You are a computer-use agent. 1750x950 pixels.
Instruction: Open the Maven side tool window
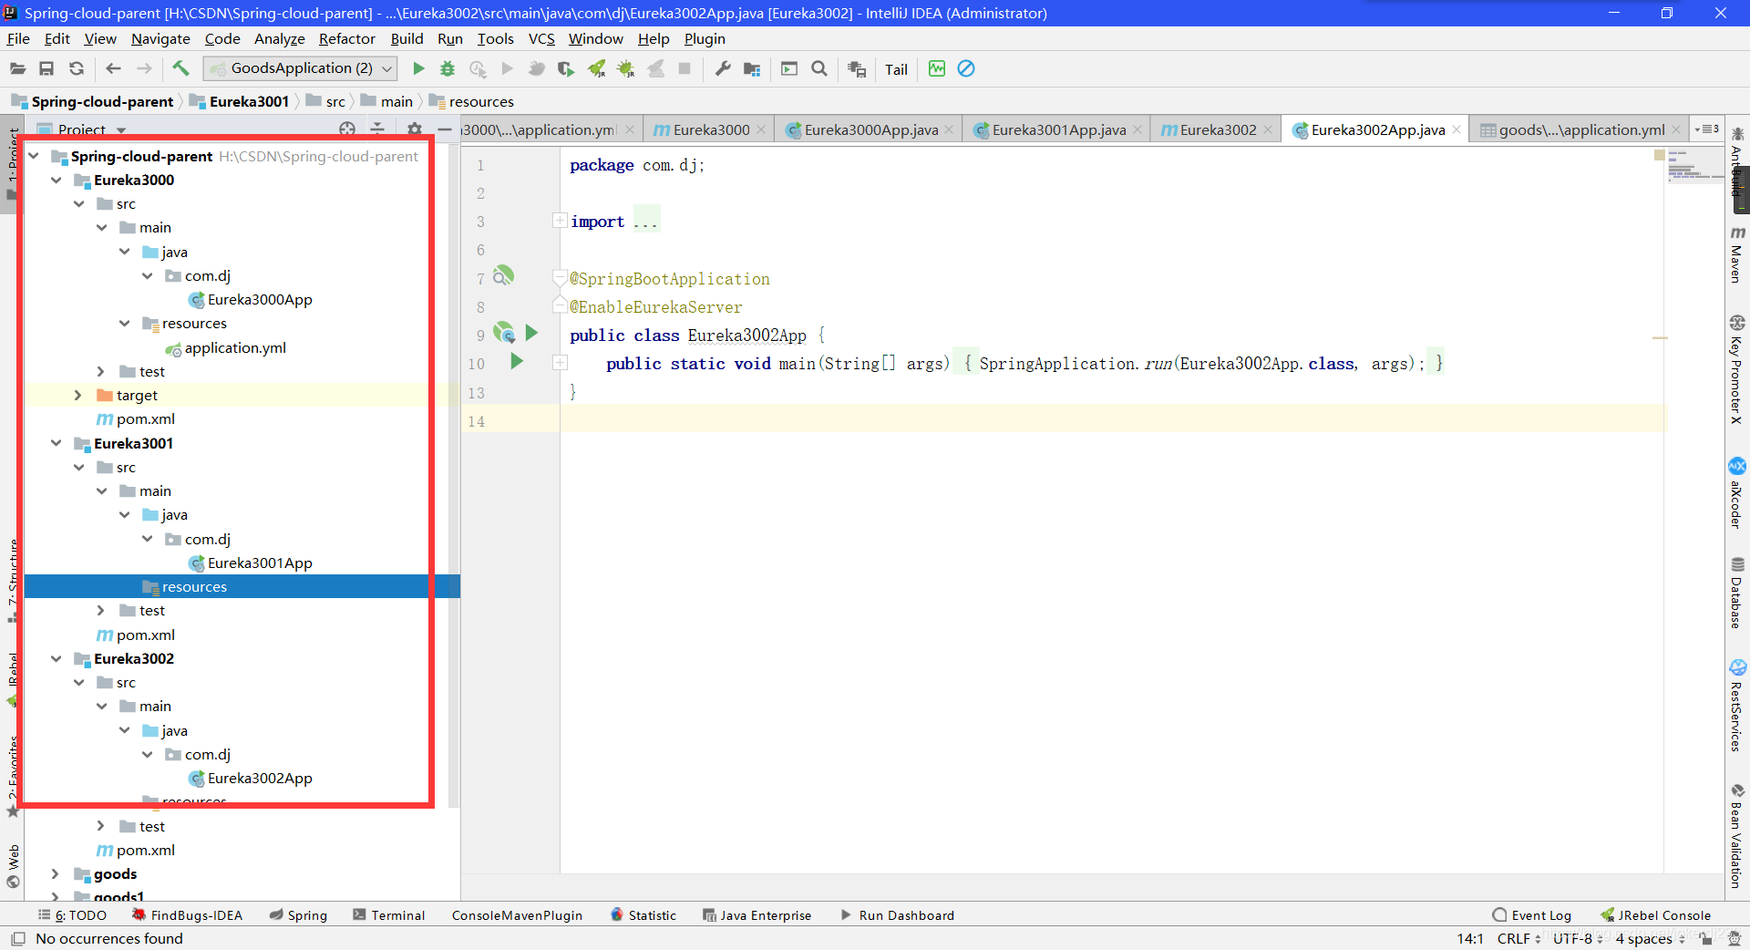(1737, 255)
